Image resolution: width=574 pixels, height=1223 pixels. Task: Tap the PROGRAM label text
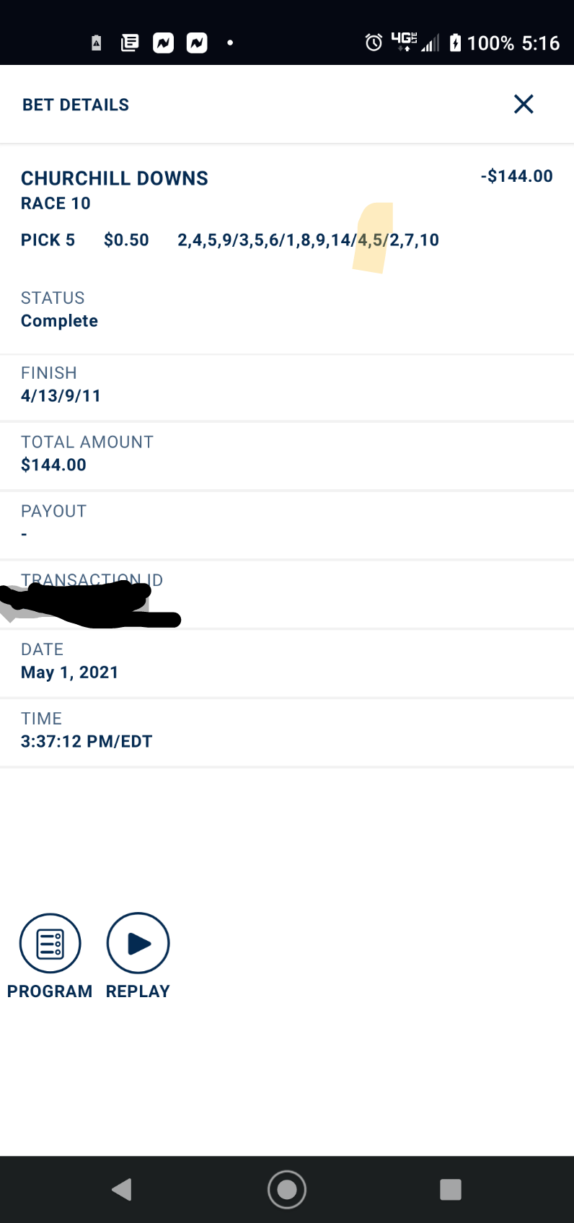(50, 991)
